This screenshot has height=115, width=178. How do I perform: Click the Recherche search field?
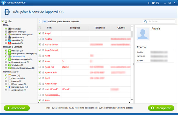159,21
